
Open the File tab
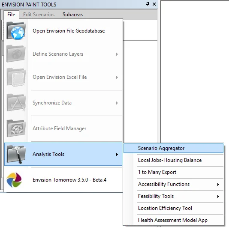(x=11, y=15)
